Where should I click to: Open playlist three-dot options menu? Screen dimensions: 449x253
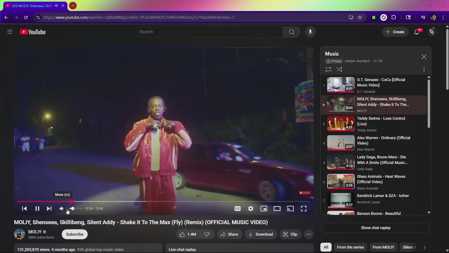(x=424, y=70)
